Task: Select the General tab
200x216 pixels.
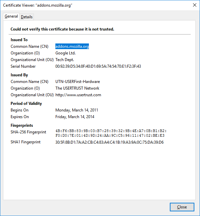Action: (11, 16)
